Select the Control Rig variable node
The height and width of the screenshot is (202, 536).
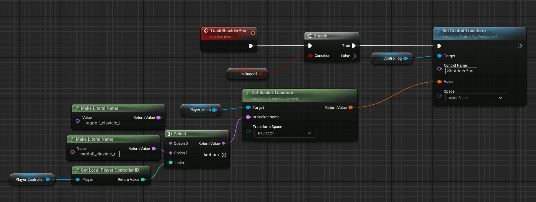[392, 58]
